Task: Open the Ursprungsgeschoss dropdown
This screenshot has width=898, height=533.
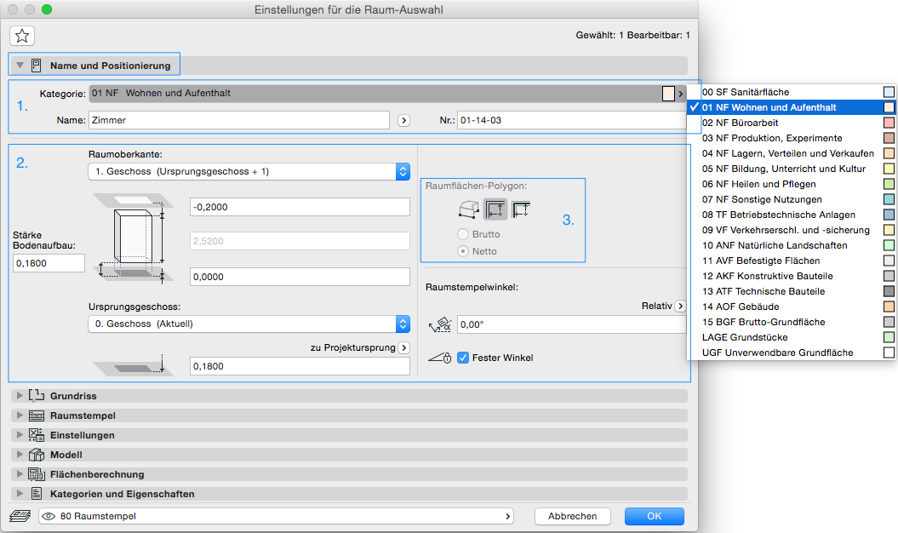Action: click(x=249, y=324)
